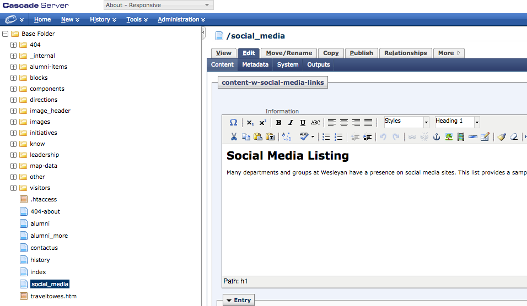Copy selection in editor toolbar
Viewport: 527px width, 306px height.
point(246,136)
